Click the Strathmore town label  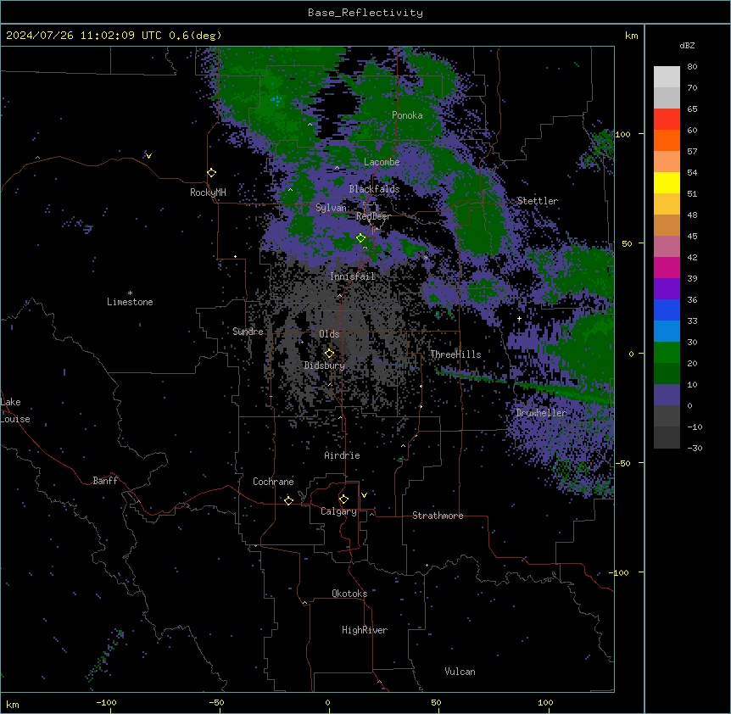(x=438, y=516)
